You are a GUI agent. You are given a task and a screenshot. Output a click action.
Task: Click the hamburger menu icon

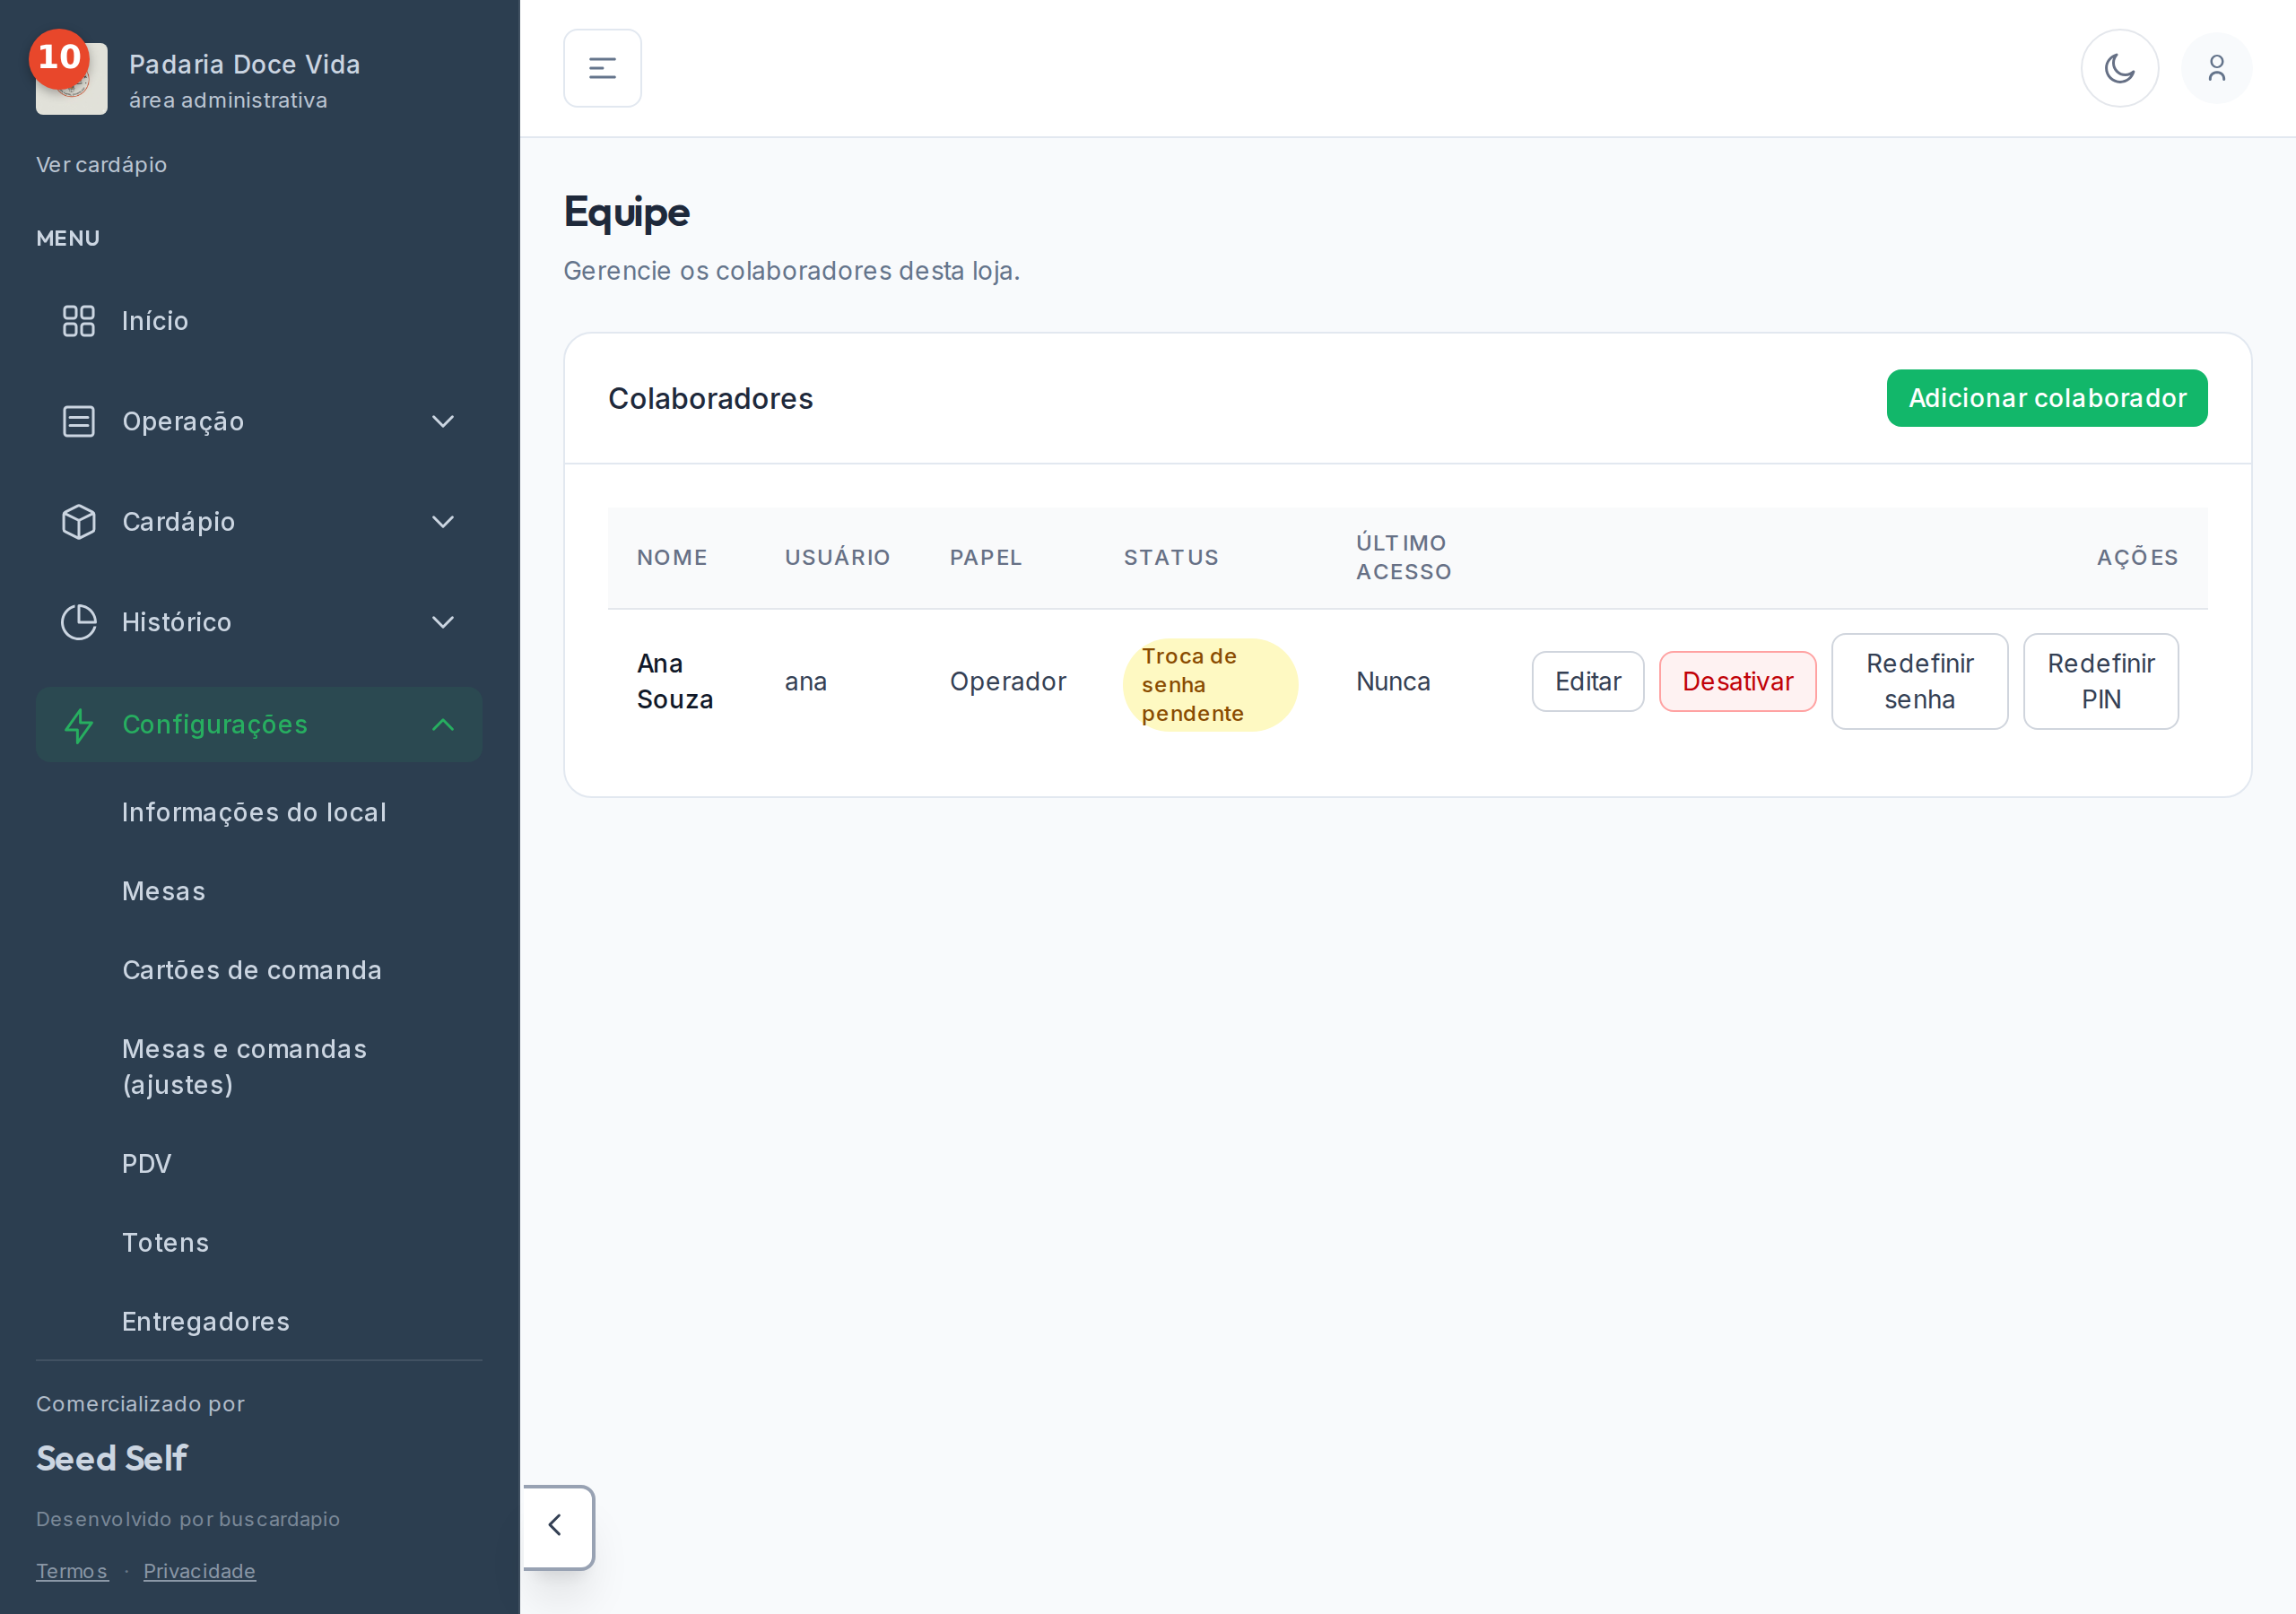[x=602, y=68]
